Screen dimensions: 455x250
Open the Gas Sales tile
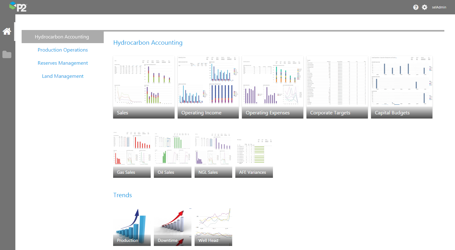pos(132,154)
